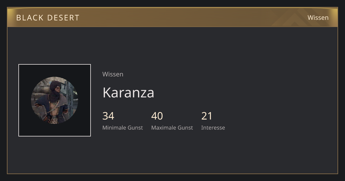Click the Minimale Gunst label
This screenshot has width=345, height=181.
pos(122,128)
